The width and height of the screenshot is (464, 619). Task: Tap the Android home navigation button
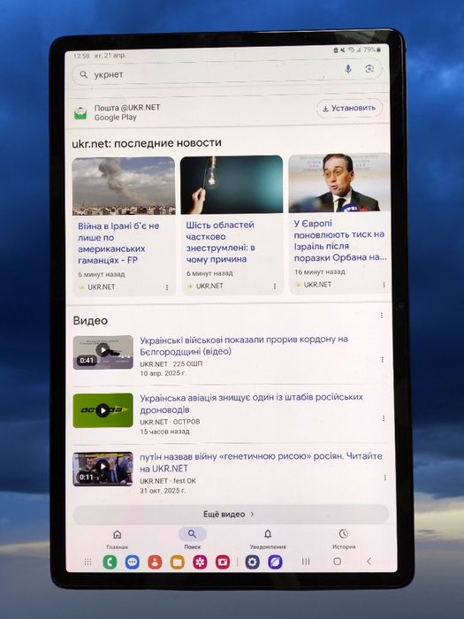tap(337, 562)
